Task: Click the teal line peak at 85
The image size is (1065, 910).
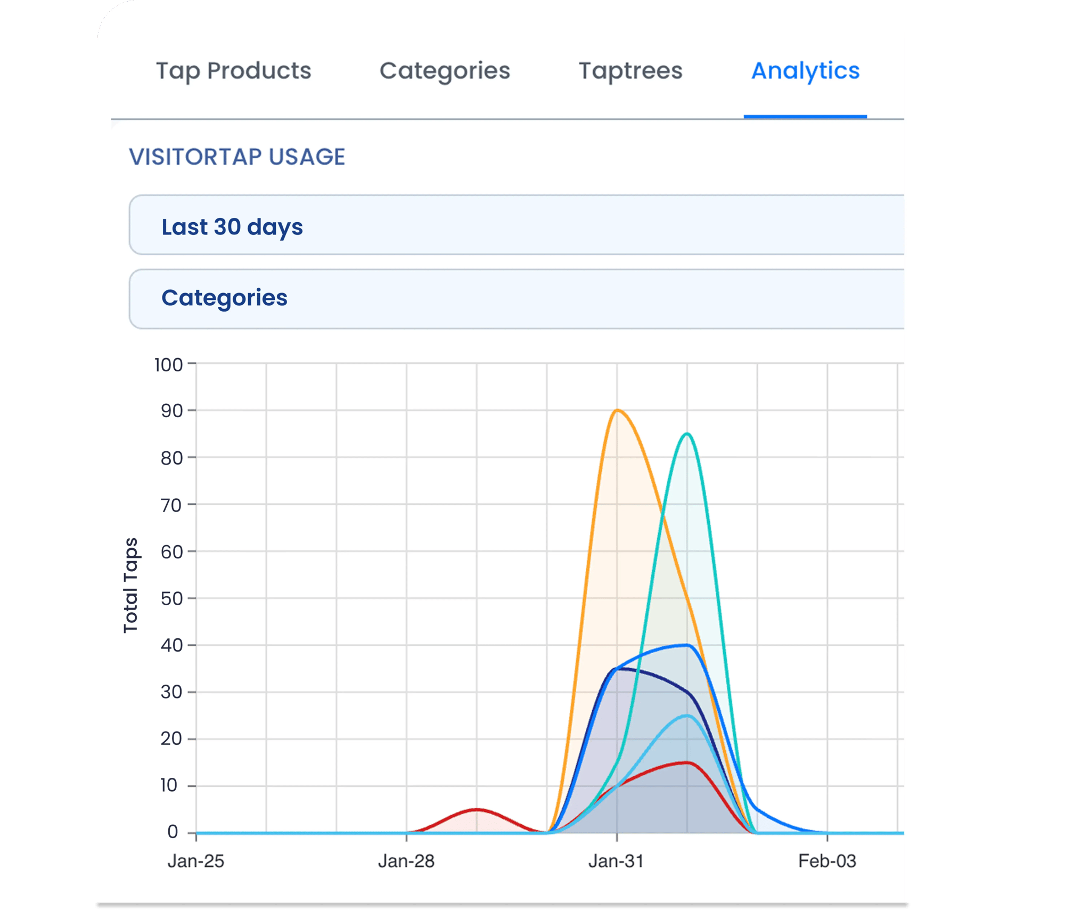Action: tap(687, 434)
